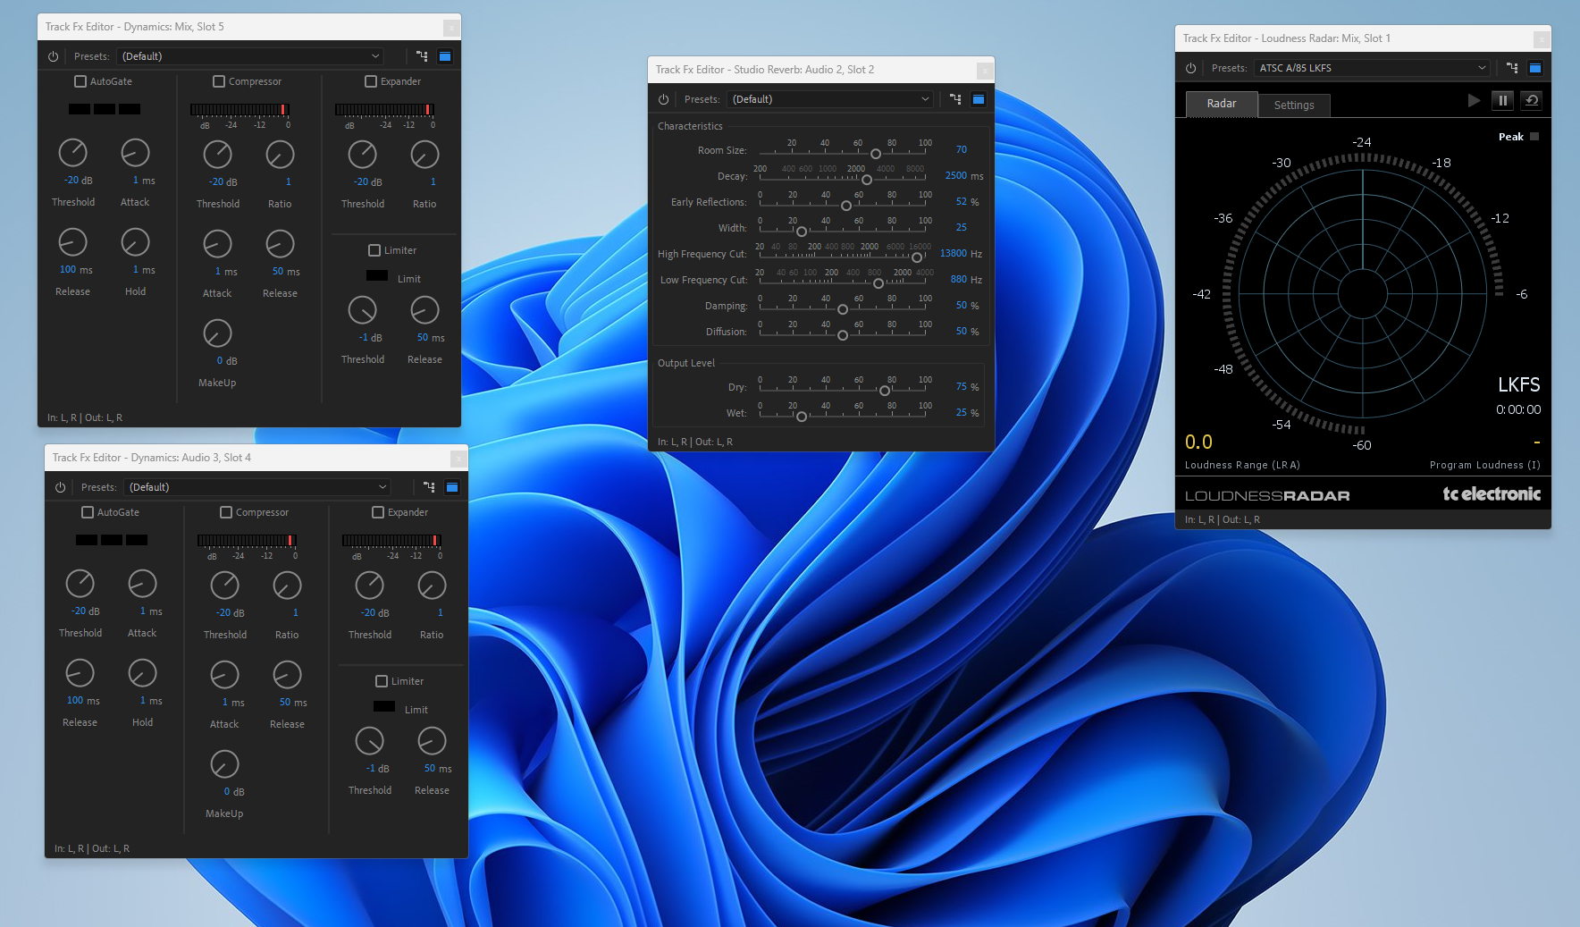Click the channel map icon in Loudness Radar
Image resolution: width=1580 pixels, height=927 pixels.
(x=1511, y=67)
